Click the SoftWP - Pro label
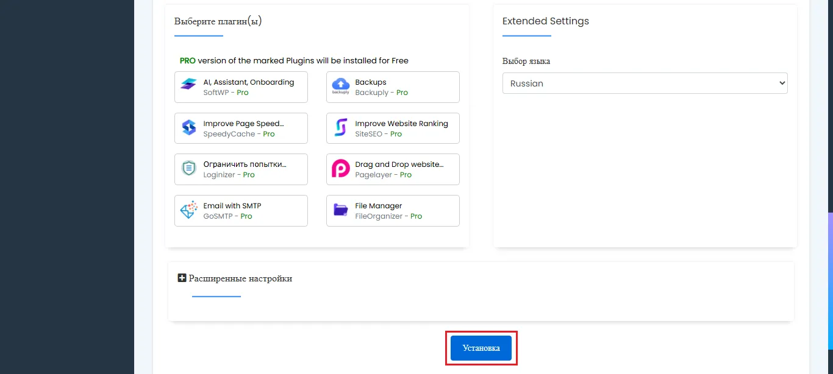The height and width of the screenshot is (374, 833). coord(226,93)
